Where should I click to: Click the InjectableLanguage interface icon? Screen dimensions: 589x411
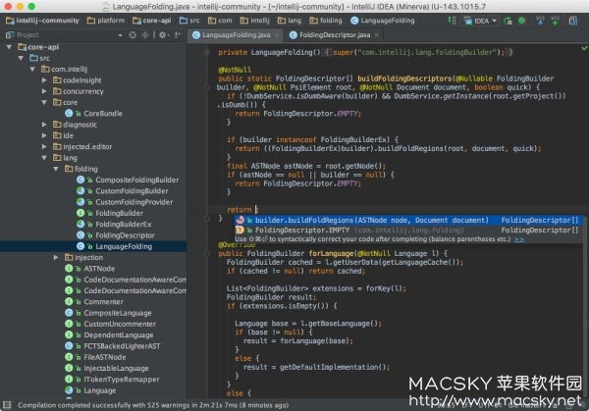[69, 368]
